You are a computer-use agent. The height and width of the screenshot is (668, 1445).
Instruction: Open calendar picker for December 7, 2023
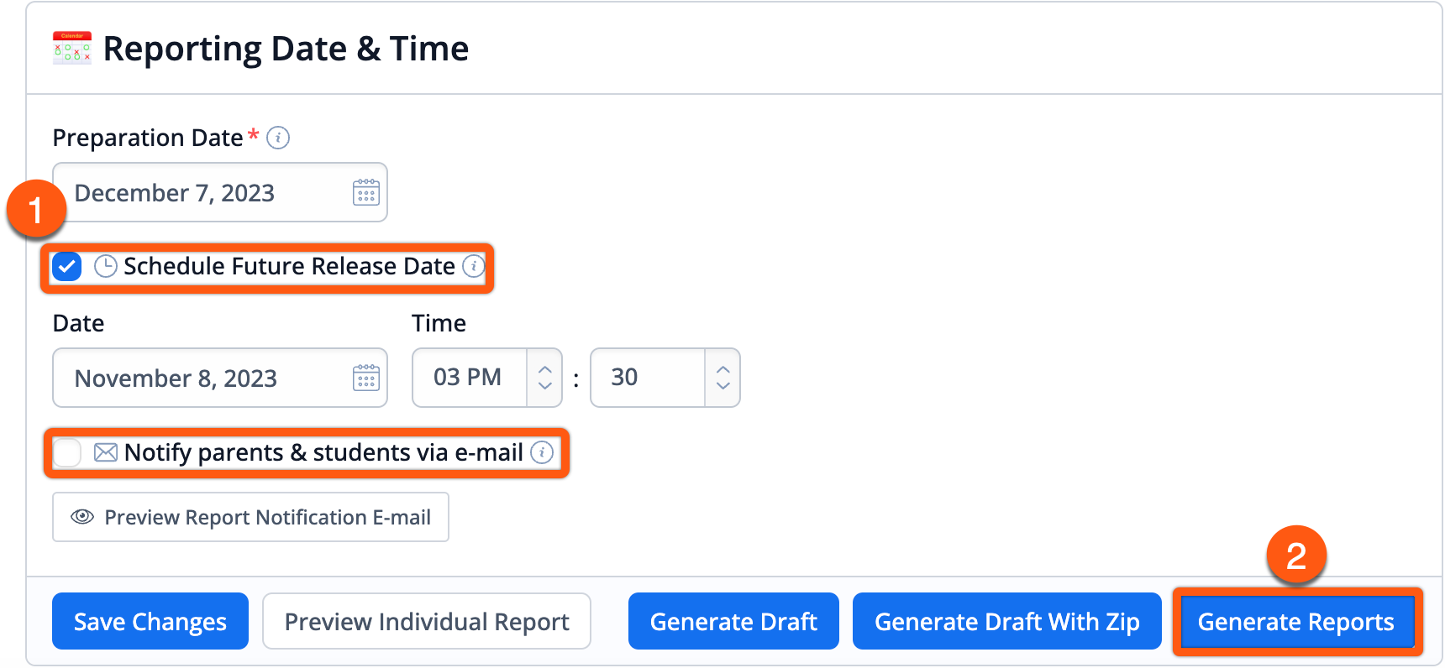pyautogui.click(x=366, y=193)
